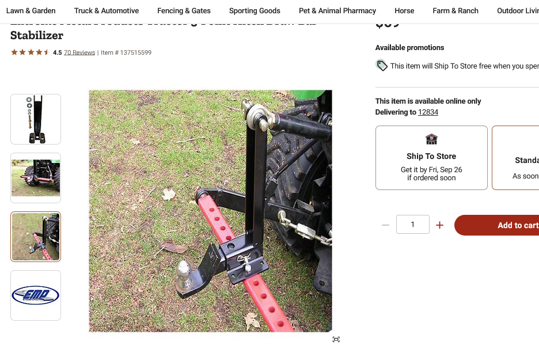
Task: Open the Pet & Animal Pharmacy menu
Action: tap(337, 11)
